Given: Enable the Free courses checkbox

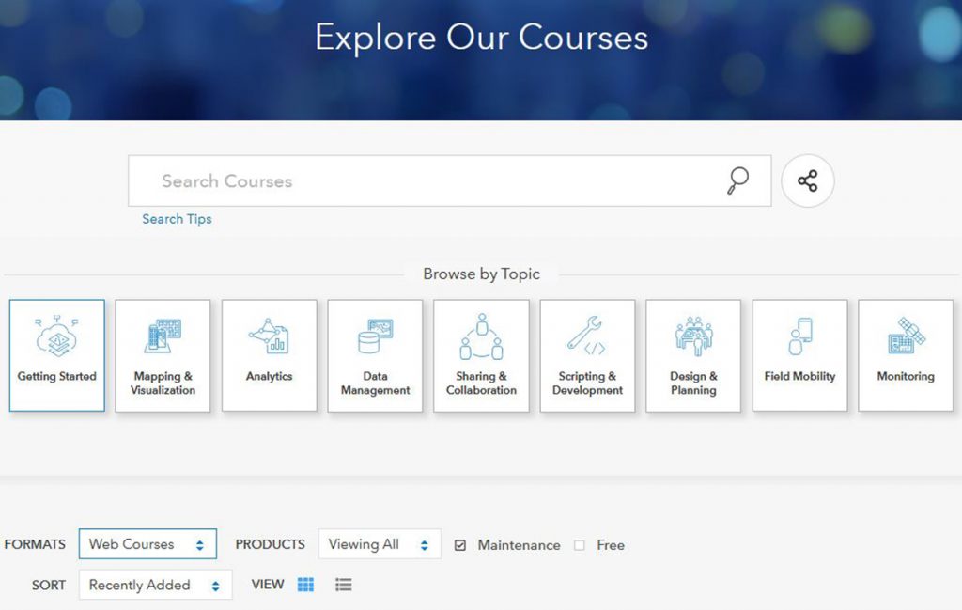Looking at the screenshot, I should [579, 545].
